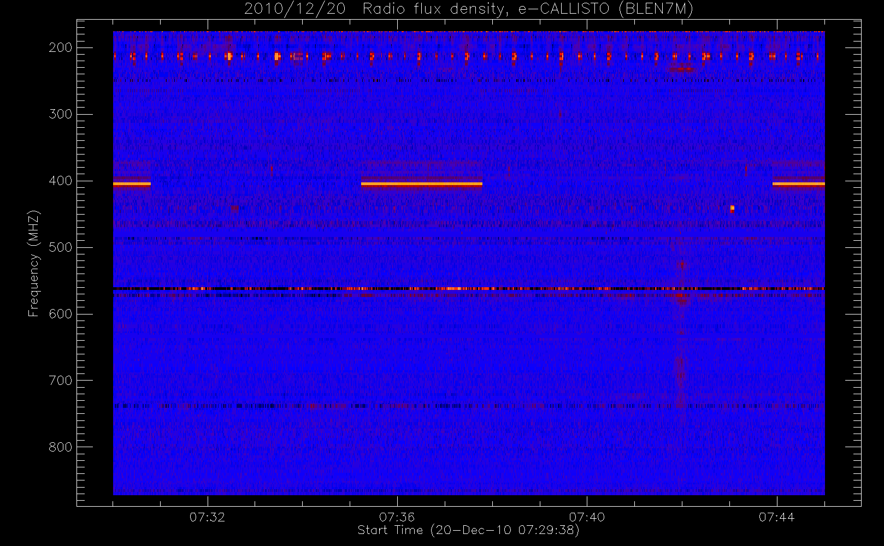Click the 500 frequency axis label

61,247
